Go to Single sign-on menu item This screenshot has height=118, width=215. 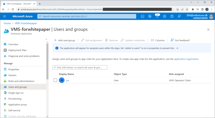(16, 93)
